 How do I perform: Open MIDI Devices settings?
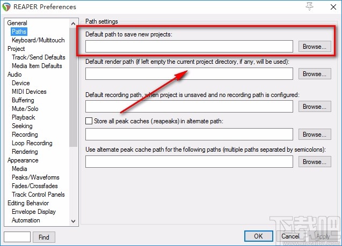click(x=29, y=92)
